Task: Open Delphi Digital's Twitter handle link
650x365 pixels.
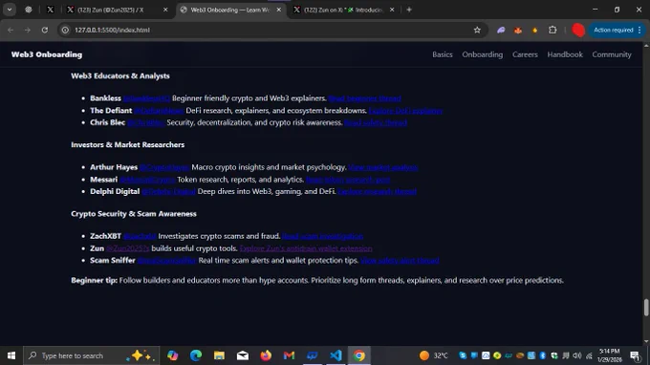Action: click(x=169, y=191)
